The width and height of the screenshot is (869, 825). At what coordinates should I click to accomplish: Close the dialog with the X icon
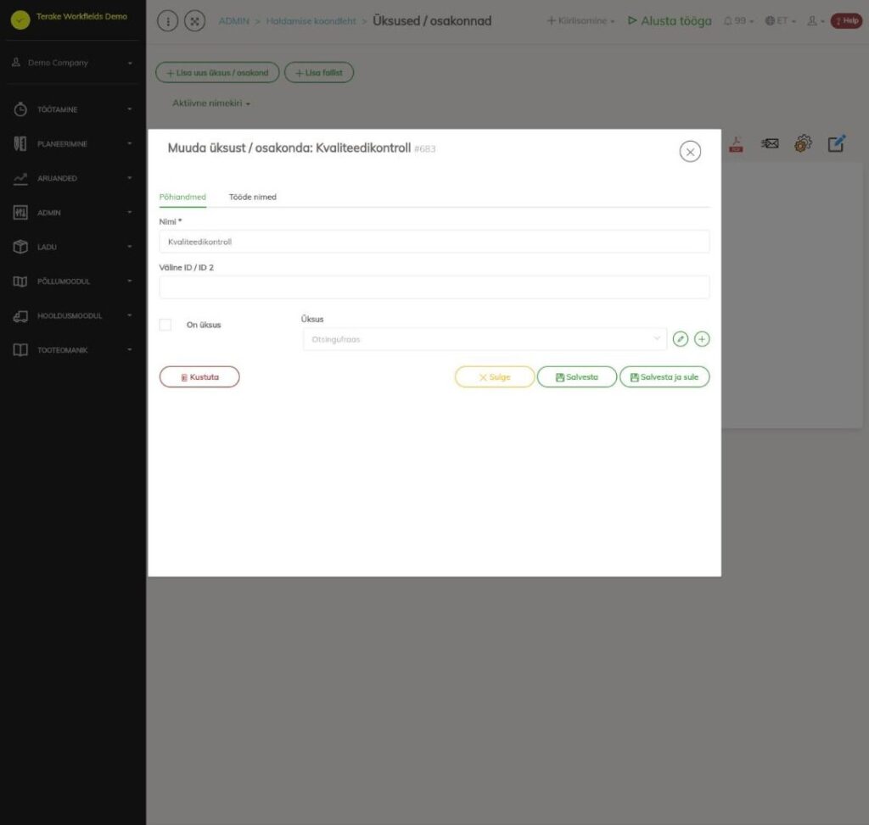coord(690,151)
